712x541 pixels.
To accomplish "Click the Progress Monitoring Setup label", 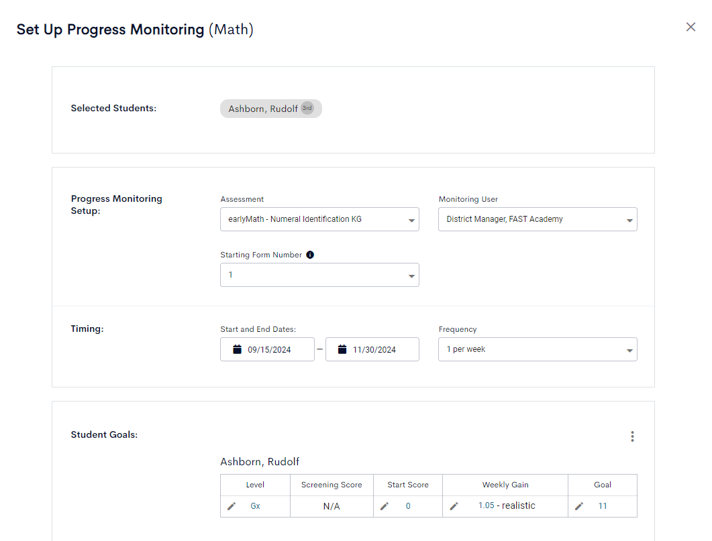I will point(116,204).
